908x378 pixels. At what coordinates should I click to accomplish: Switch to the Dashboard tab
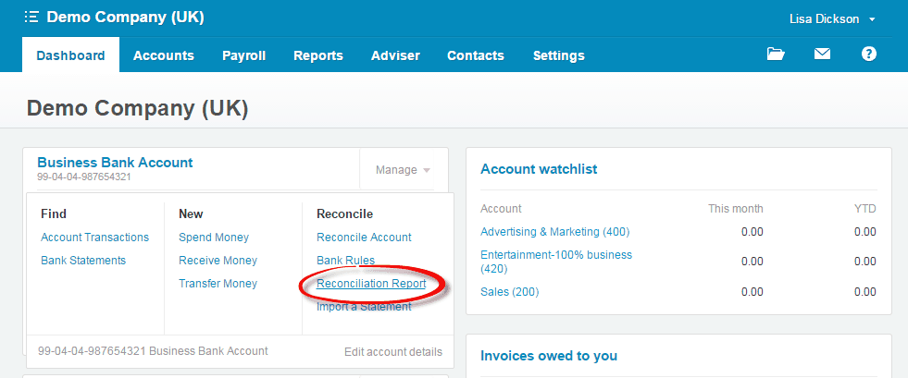tap(70, 55)
